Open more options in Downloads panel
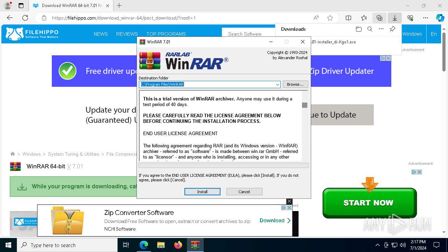Viewport: 448px width, 252px height. (381, 29)
